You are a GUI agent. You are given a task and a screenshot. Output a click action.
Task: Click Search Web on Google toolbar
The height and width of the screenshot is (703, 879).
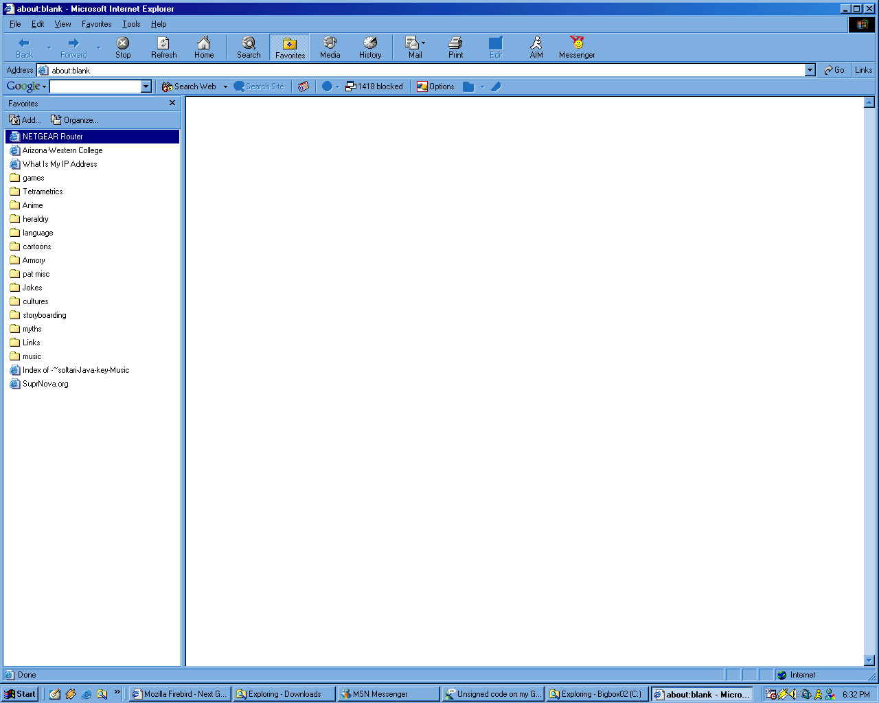coord(189,87)
